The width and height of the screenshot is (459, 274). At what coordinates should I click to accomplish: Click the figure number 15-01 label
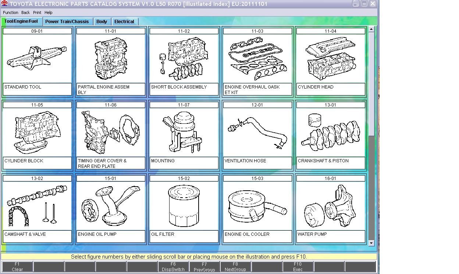(110, 179)
